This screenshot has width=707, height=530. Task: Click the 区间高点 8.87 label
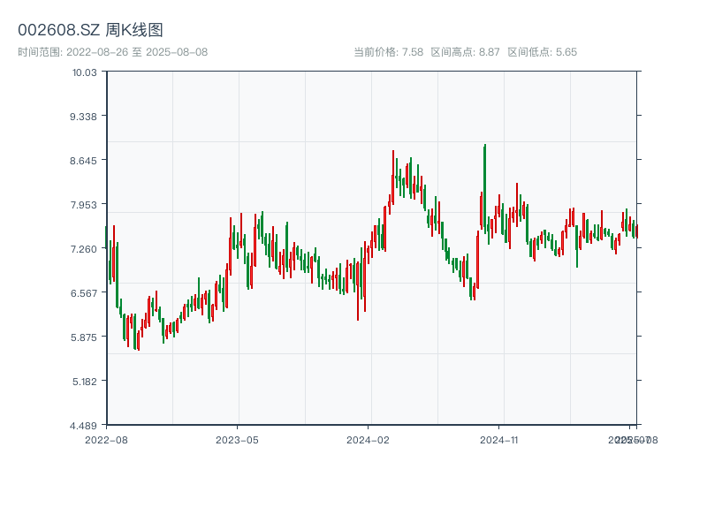[465, 52]
